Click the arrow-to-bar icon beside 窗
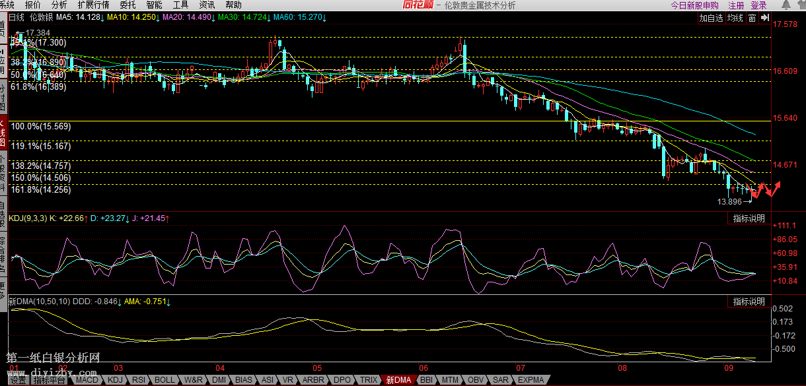This screenshot has height=386, width=806. [x=765, y=18]
